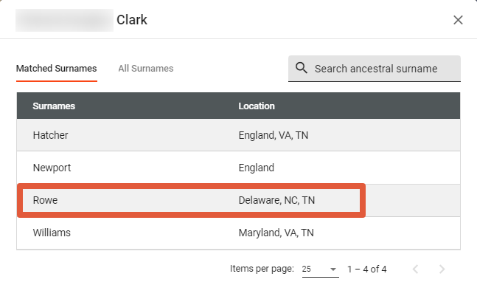The height and width of the screenshot is (285, 477).
Task: Click the Clark name in the title
Action: pyautogui.click(x=132, y=20)
